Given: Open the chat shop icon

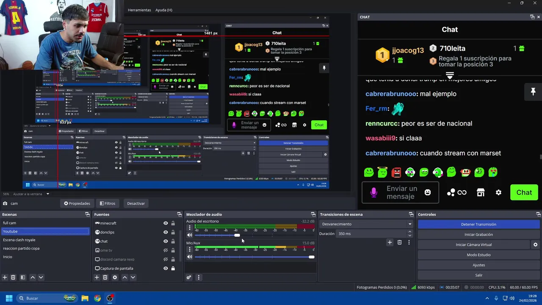Looking at the screenshot, I should pos(481,192).
